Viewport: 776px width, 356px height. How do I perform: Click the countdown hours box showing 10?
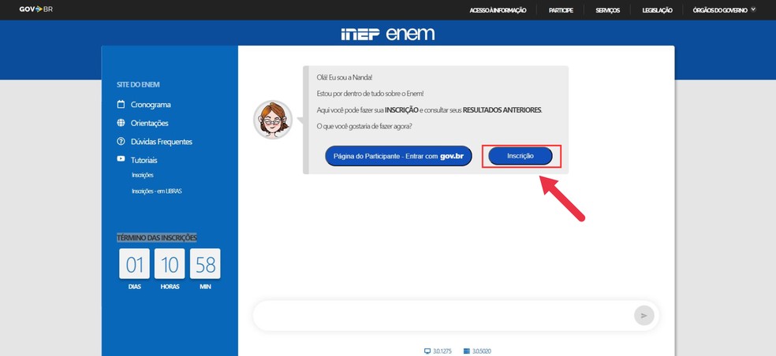click(x=170, y=264)
